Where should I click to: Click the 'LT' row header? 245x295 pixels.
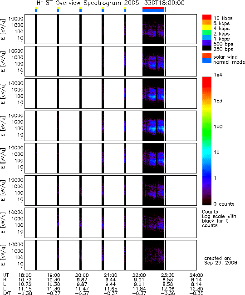pos(5,289)
